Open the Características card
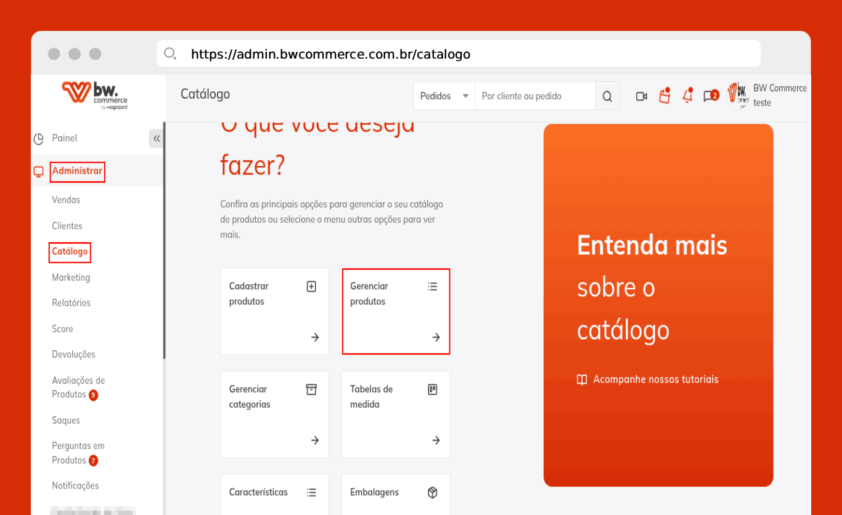The height and width of the screenshot is (515, 842). [275, 494]
